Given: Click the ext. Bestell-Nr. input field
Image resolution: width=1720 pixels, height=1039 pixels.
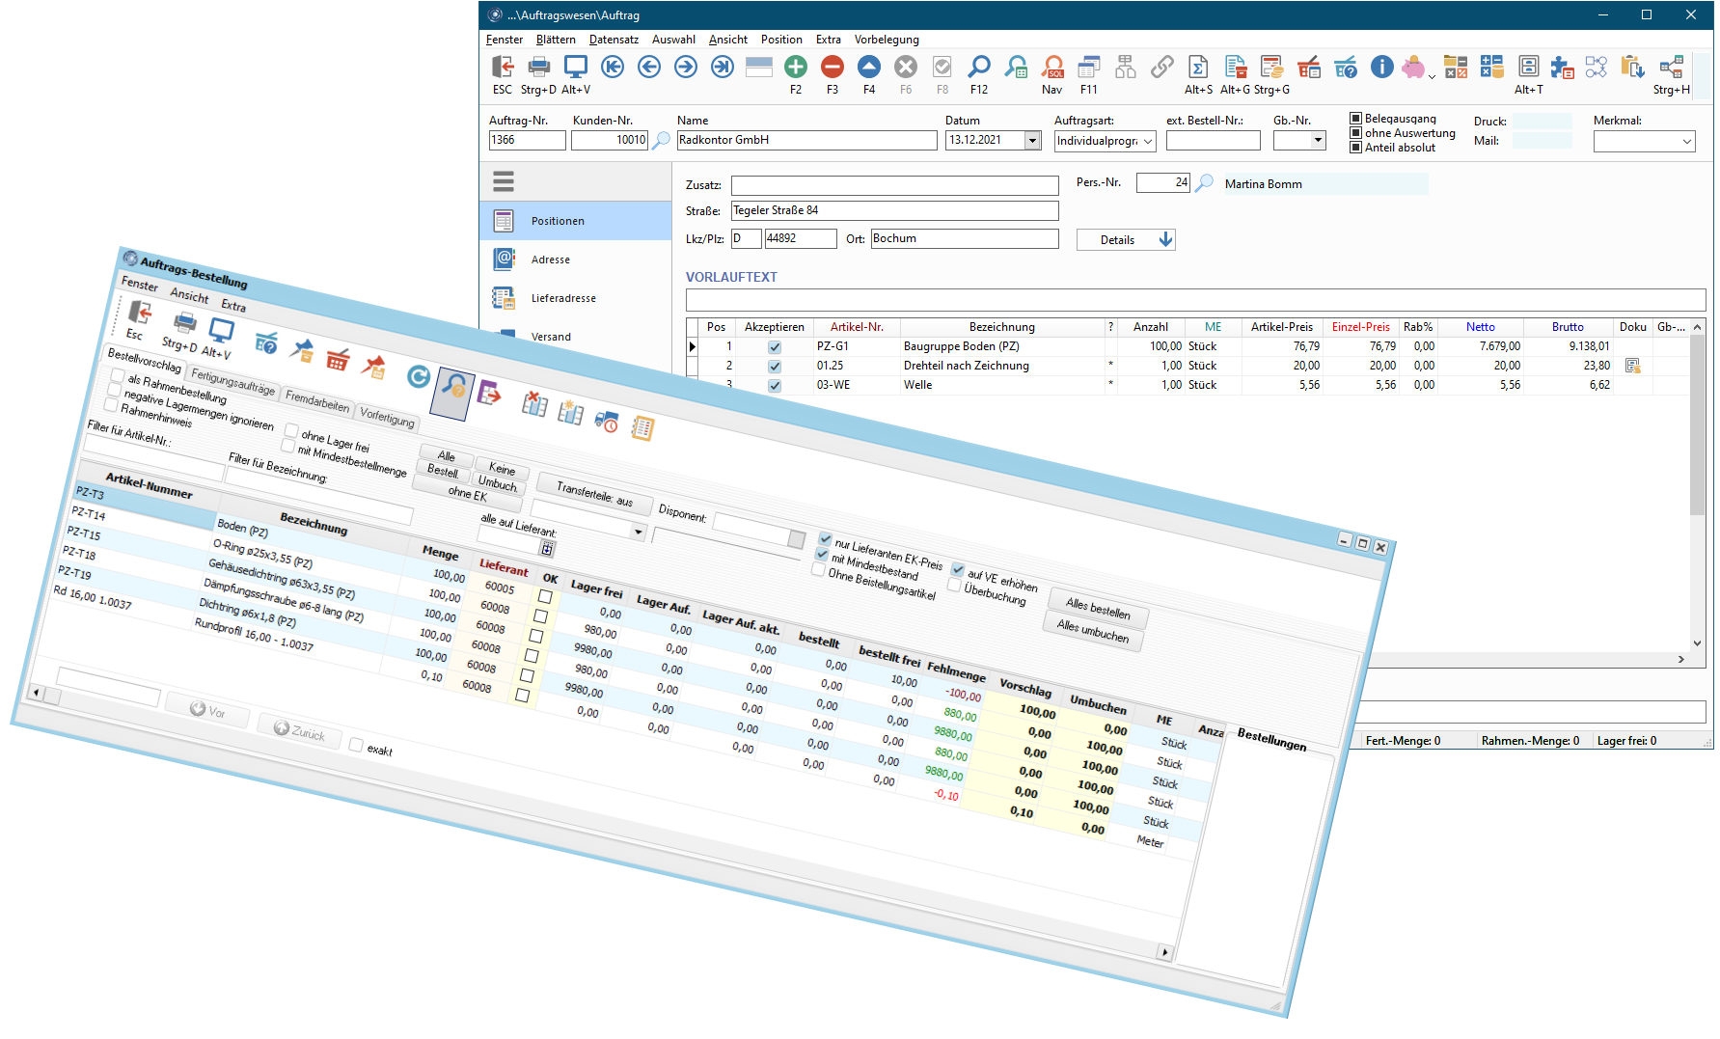Looking at the screenshot, I should pos(1213,141).
